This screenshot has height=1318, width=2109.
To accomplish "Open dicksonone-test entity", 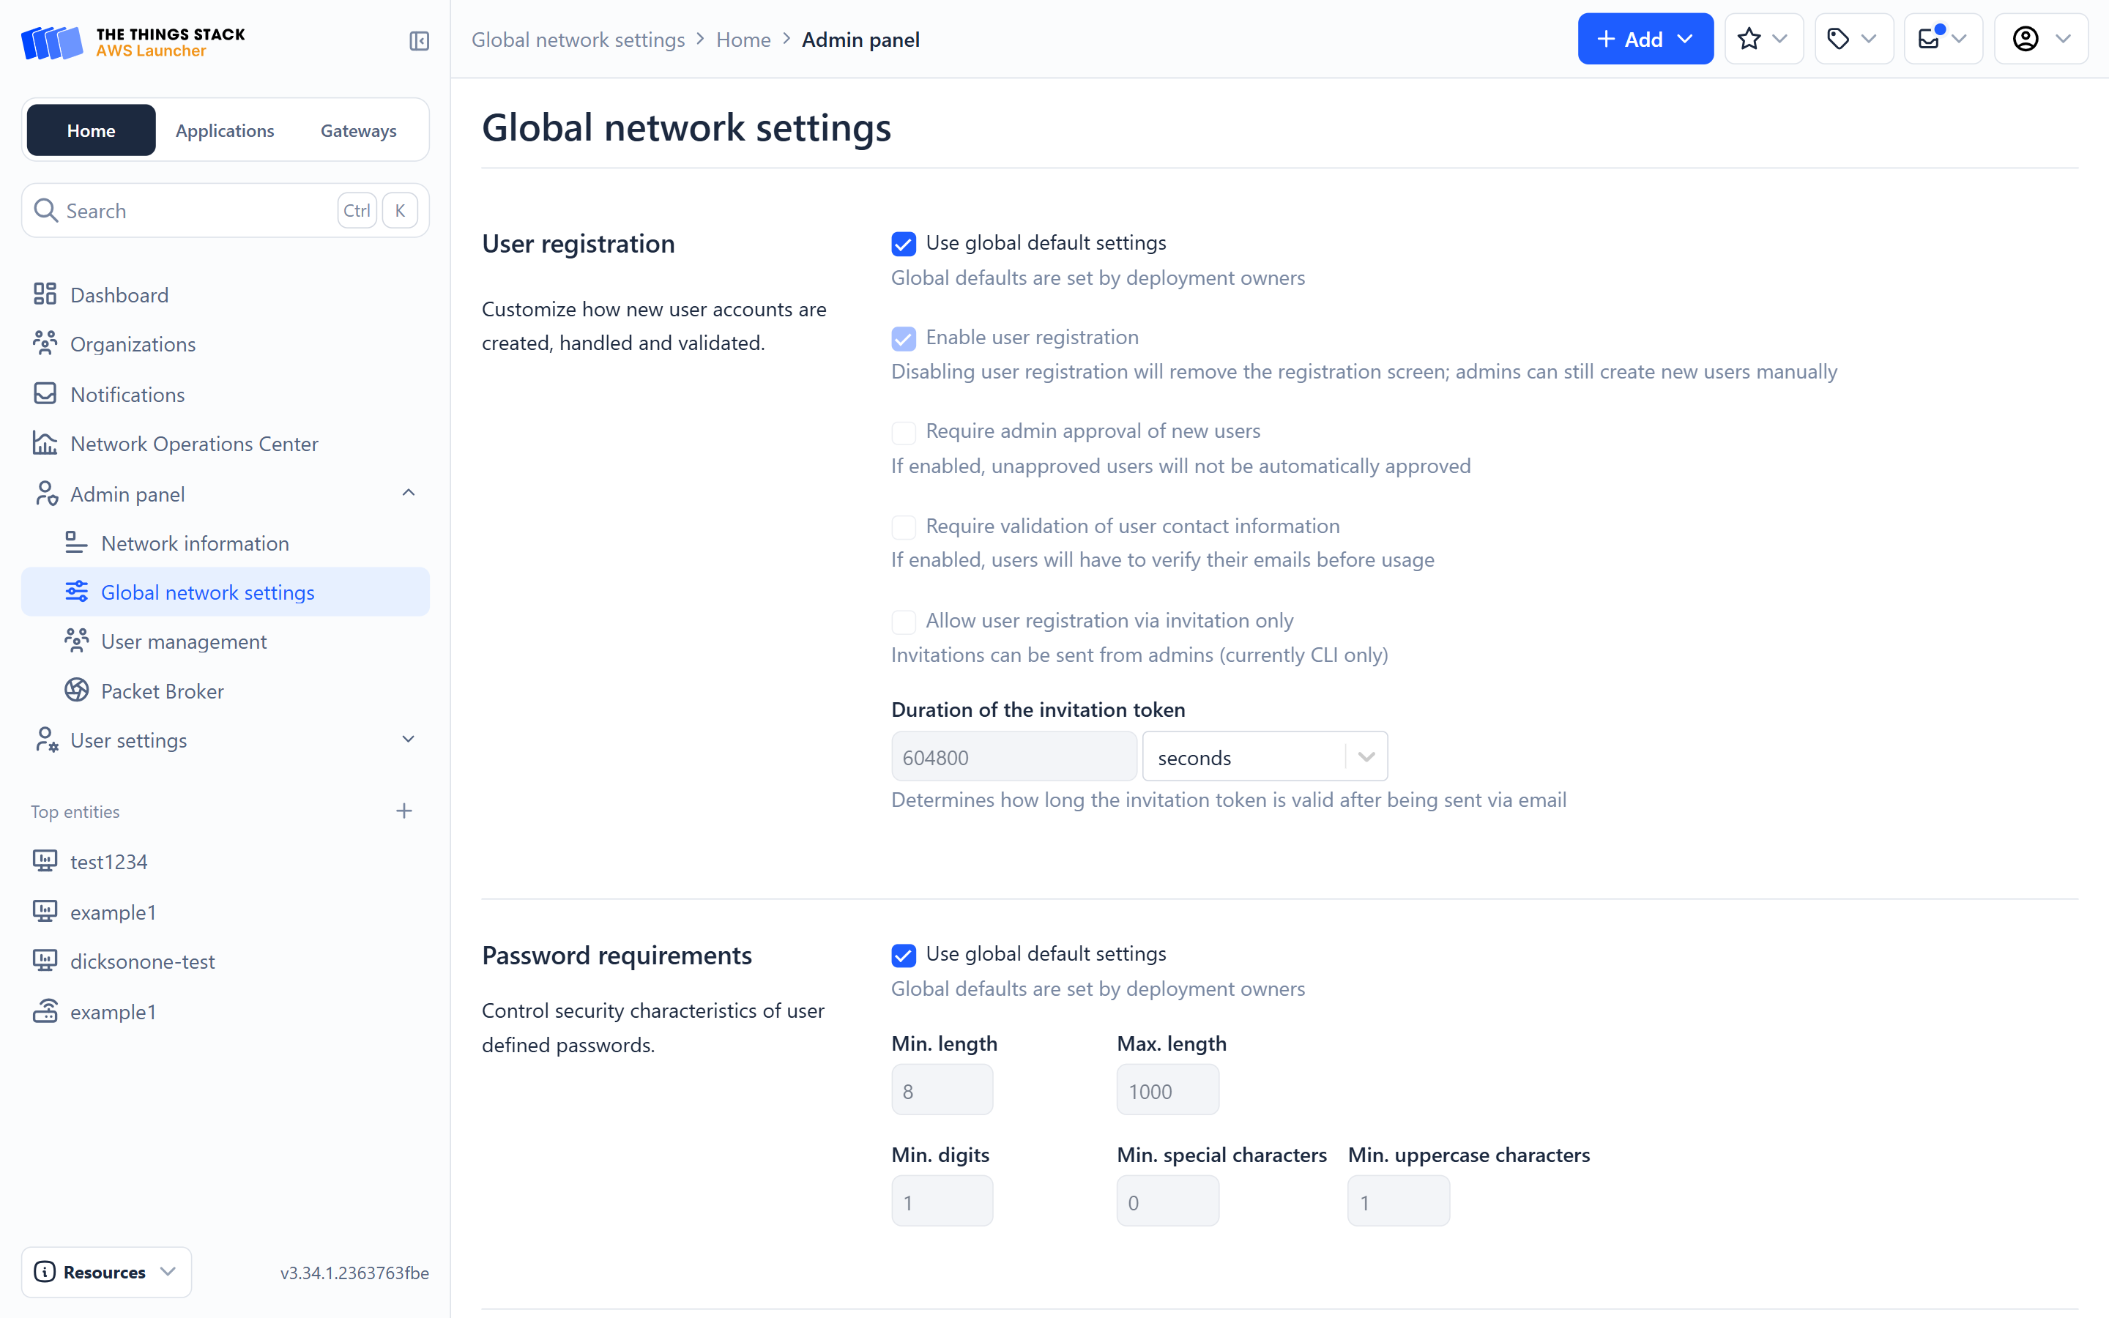I will tap(226, 961).
